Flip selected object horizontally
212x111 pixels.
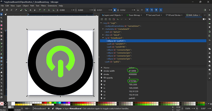pos(30,10)
